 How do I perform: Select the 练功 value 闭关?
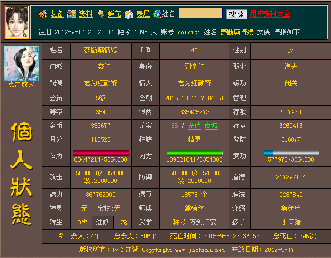[x=291, y=83]
